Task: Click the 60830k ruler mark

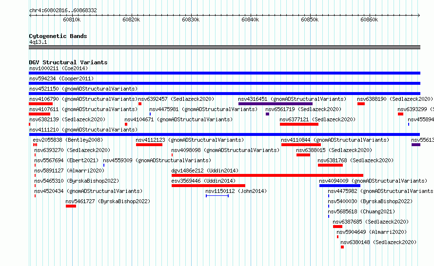Action: click(191, 19)
